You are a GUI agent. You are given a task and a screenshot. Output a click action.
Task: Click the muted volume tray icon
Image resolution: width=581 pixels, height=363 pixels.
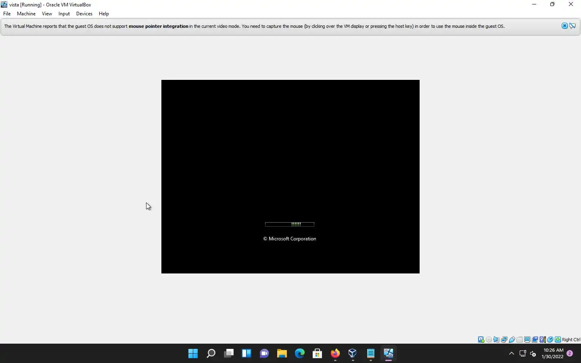point(533,354)
